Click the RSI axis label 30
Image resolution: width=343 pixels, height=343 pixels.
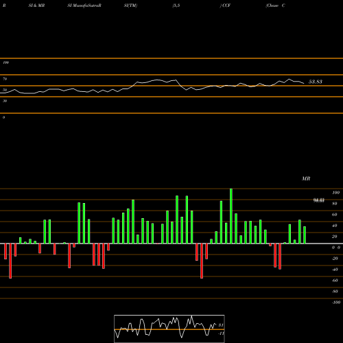tap(5, 101)
